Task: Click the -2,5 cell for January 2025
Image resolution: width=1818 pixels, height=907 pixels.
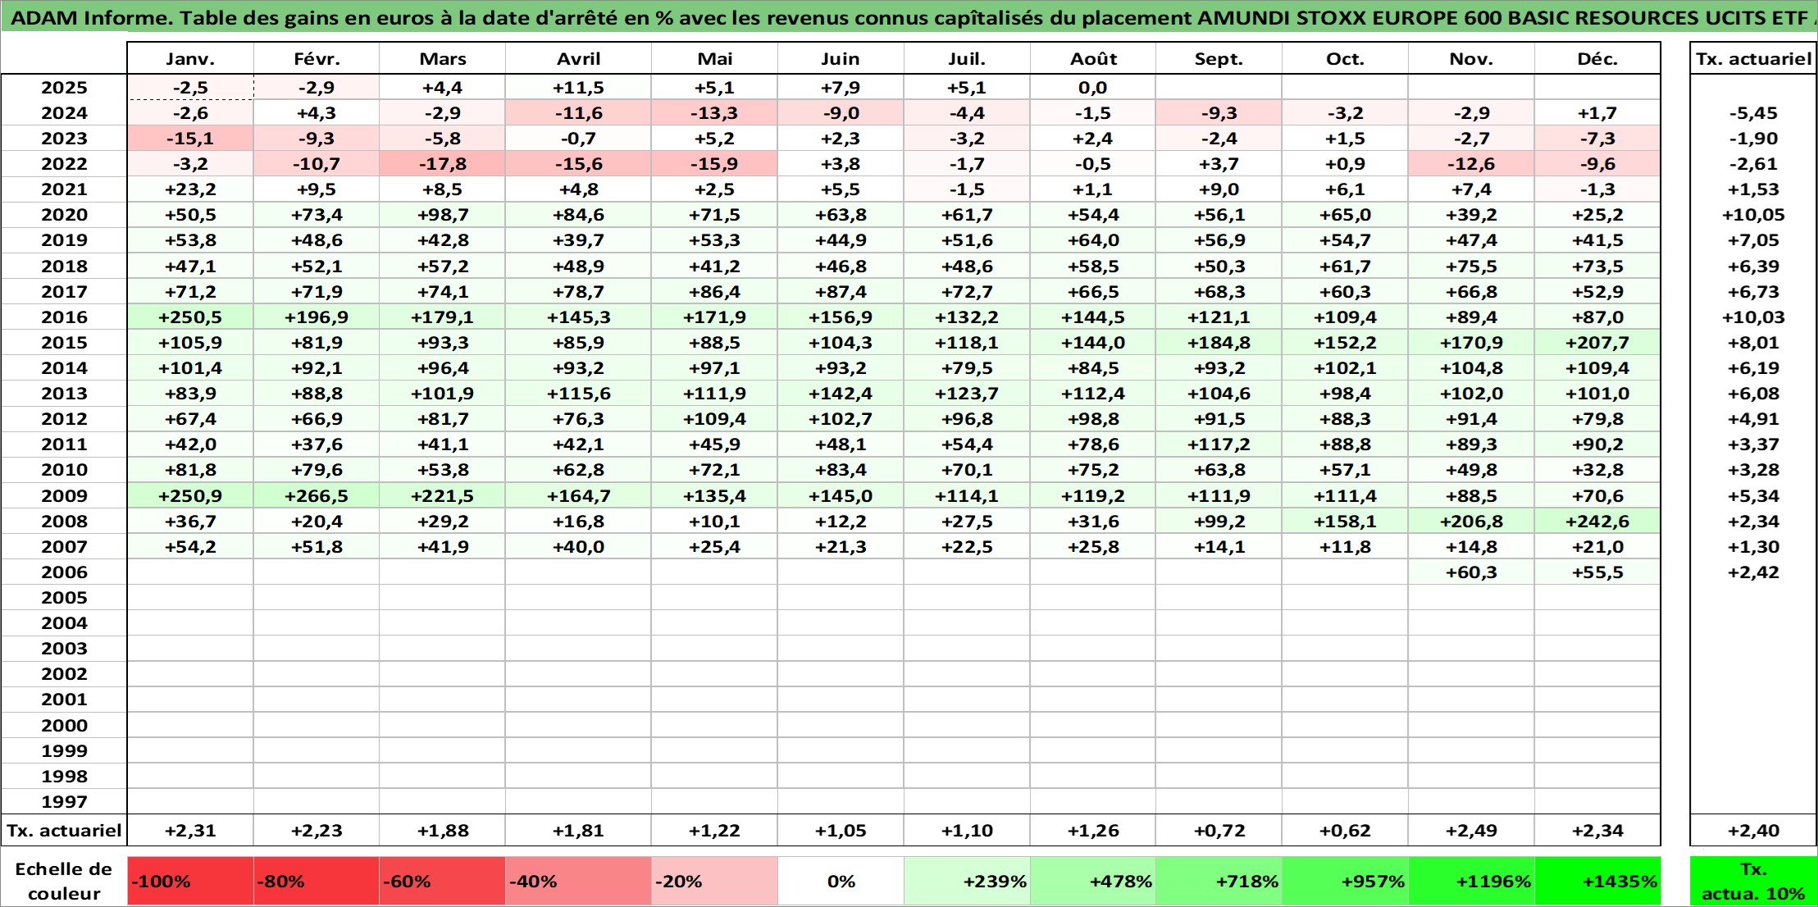Action: pyautogui.click(x=190, y=88)
